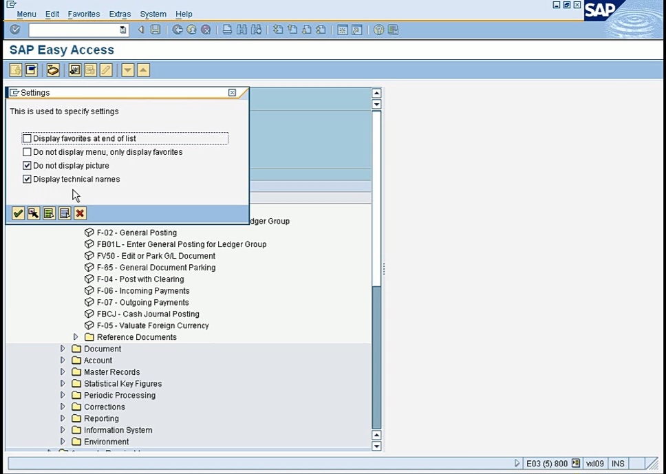This screenshot has height=474, width=666.
Task: Expand the Document folder
Action: (63, 348)
